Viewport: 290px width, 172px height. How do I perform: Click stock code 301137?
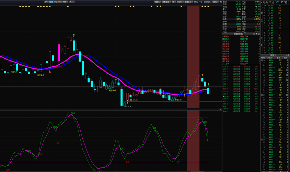pos(279,2)
